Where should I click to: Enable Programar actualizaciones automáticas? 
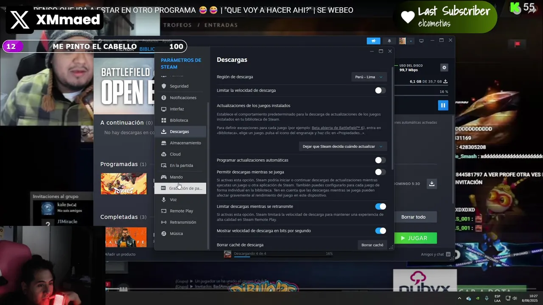pyautogui.click(x=381, y=160)
